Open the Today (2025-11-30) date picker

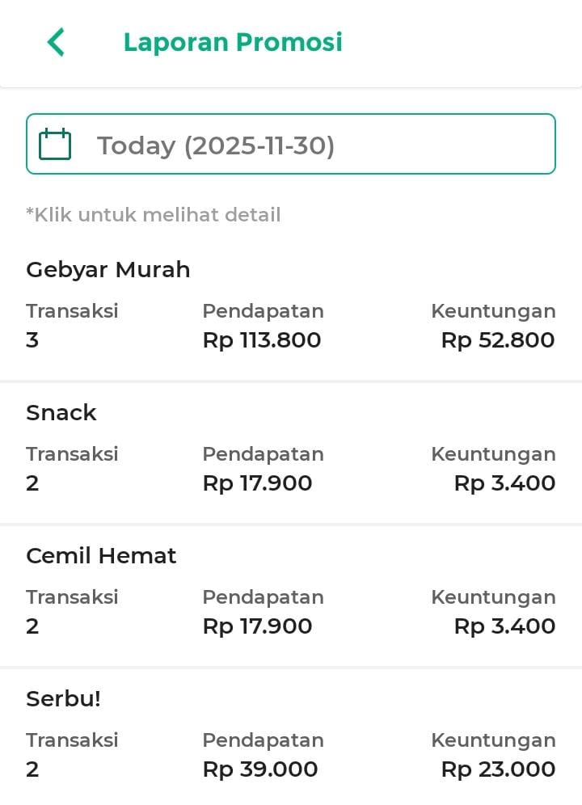(x=291, y=145)
